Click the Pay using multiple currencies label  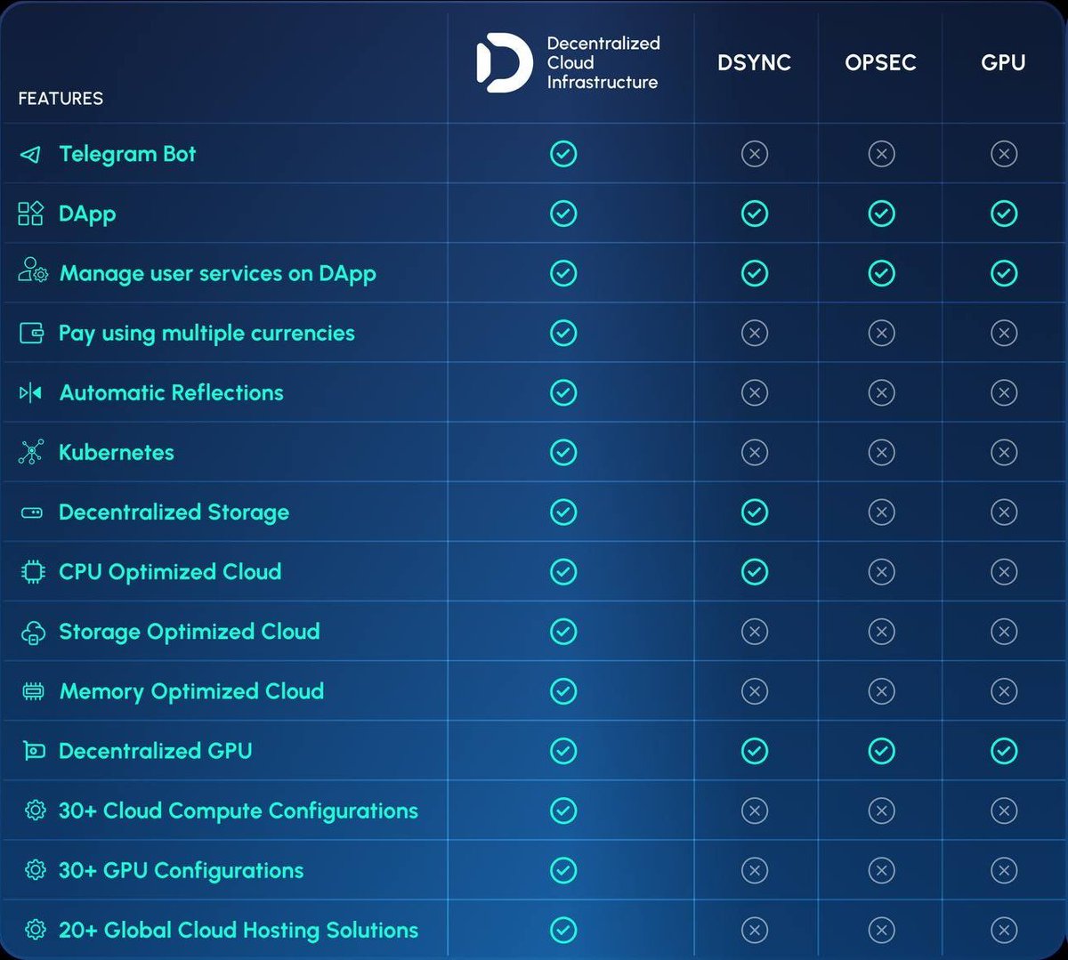[x=206, y=334]
